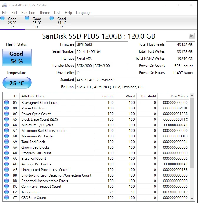
Task: Click status orb for CRC Error Count
Action: [x=6, y=198]
